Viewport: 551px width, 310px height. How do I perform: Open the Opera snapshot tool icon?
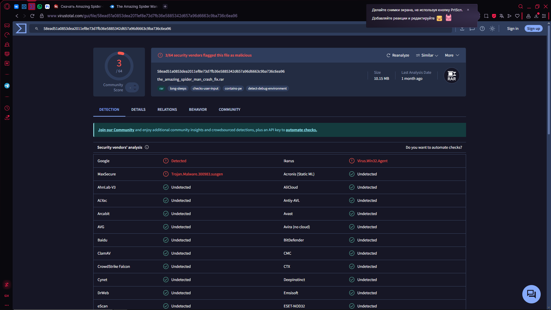[486, 16]
